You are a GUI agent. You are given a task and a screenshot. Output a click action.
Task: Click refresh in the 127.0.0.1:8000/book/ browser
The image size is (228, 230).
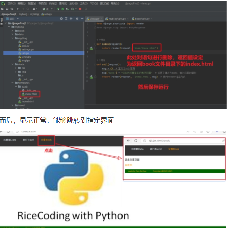point(136,141)
